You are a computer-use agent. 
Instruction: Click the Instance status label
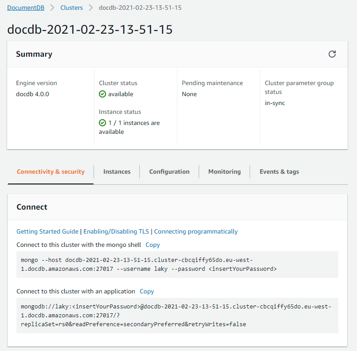pyautogui.click(x=120, y=112)
